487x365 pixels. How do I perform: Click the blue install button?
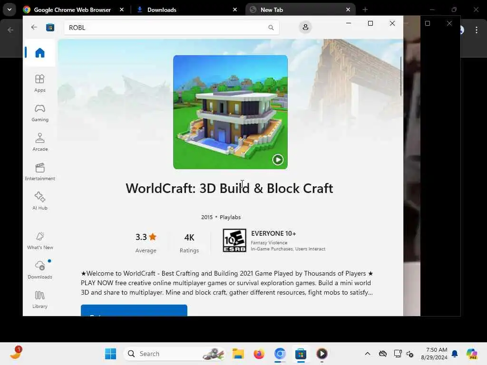pos(134,310)
